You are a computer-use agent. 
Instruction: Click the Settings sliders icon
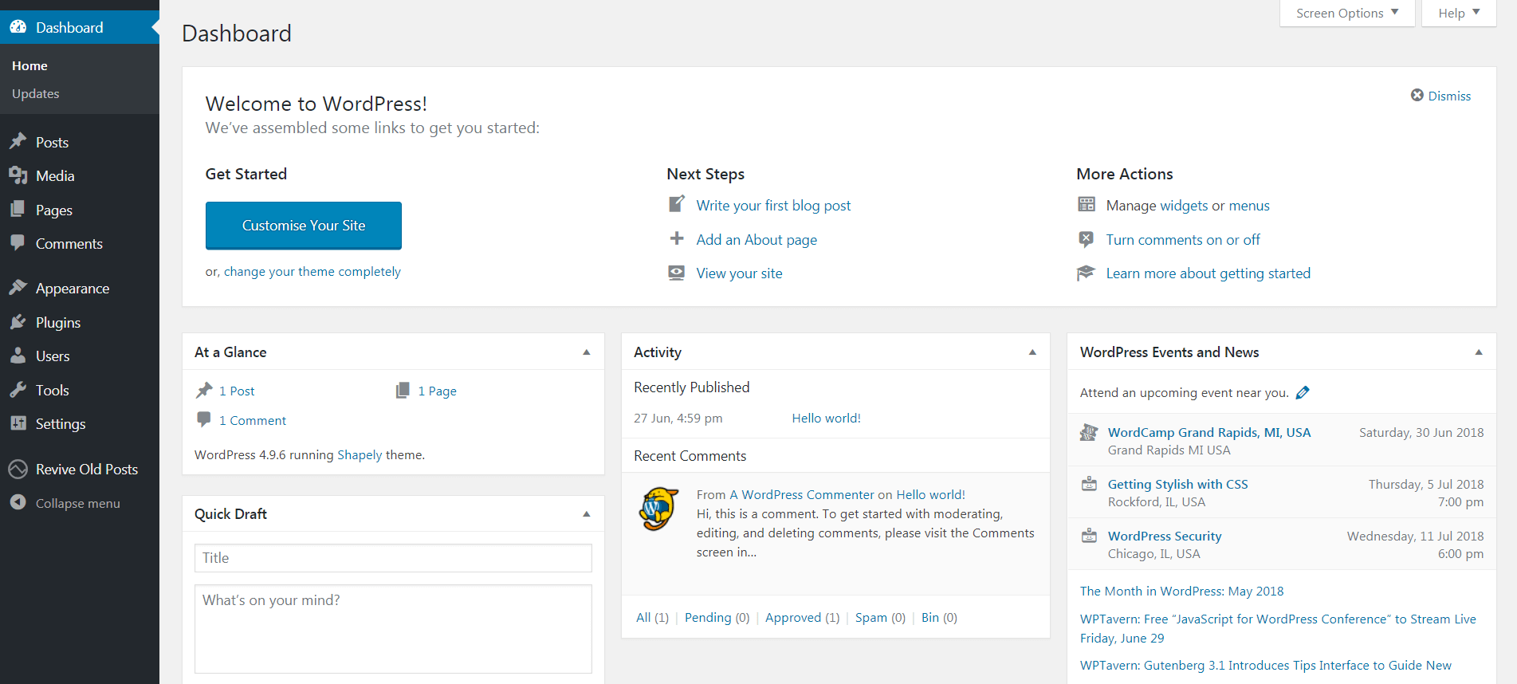[x=18, y=423]
